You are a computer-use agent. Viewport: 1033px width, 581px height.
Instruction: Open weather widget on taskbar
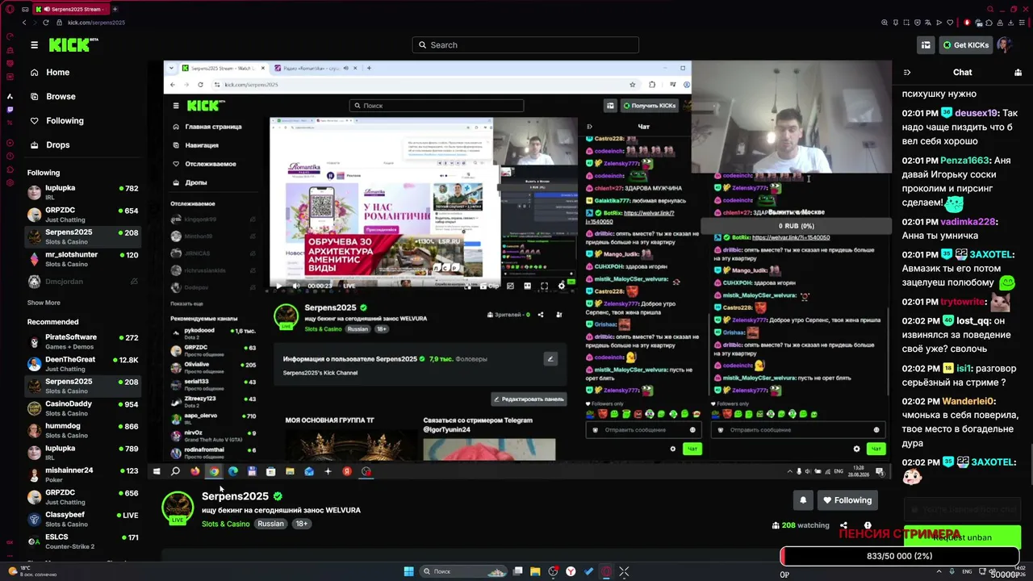click(x=32, y=571)
